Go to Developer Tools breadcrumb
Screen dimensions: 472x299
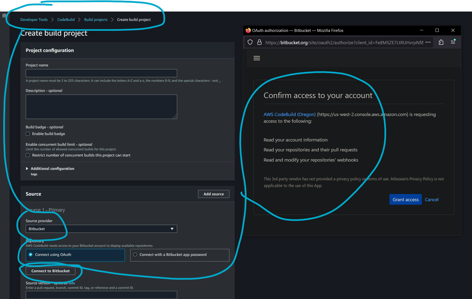tap(34, 20)
